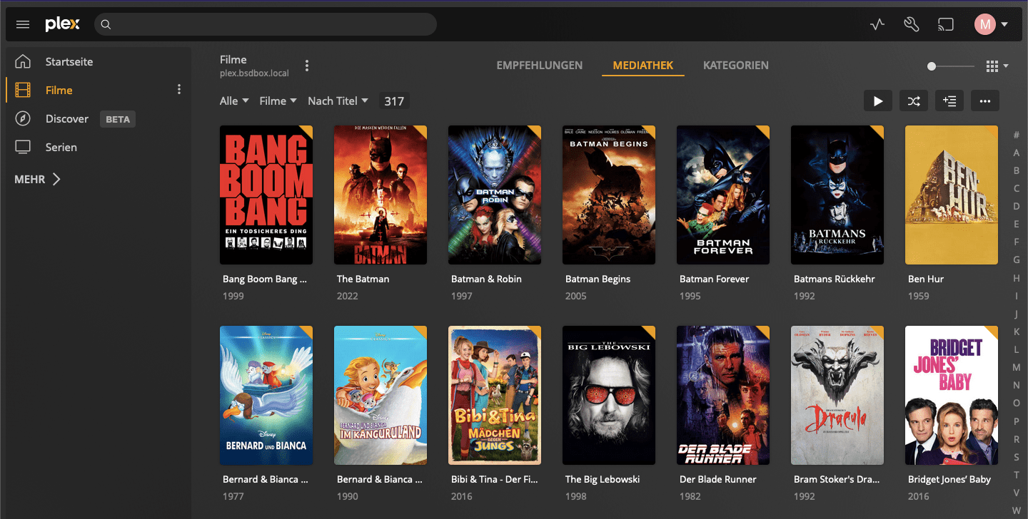Open the Bibi & Tina poster
The image size is (1028, 519).
[x=495, y=395]
